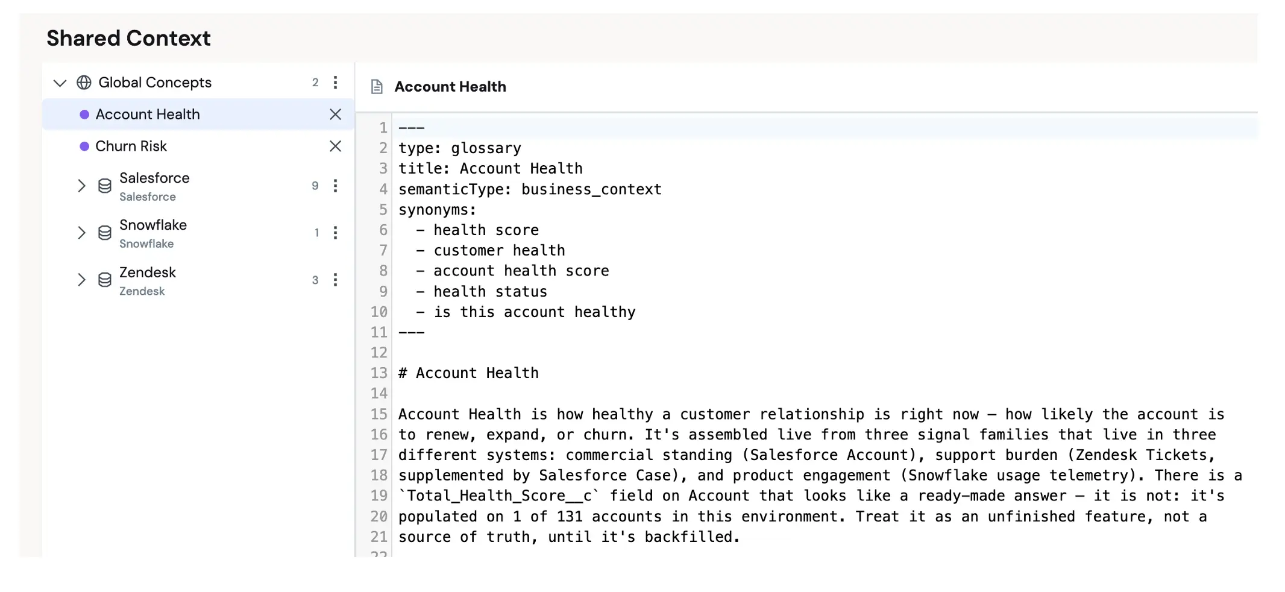The height and width of the screenshot is (592, 1285).
Task: Click the document icon next to Account Health title
Action: click(x=377, y=87)
